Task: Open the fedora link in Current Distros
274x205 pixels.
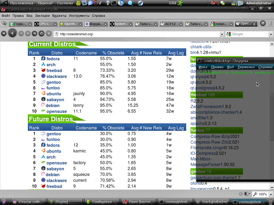Action: point(53,59)
